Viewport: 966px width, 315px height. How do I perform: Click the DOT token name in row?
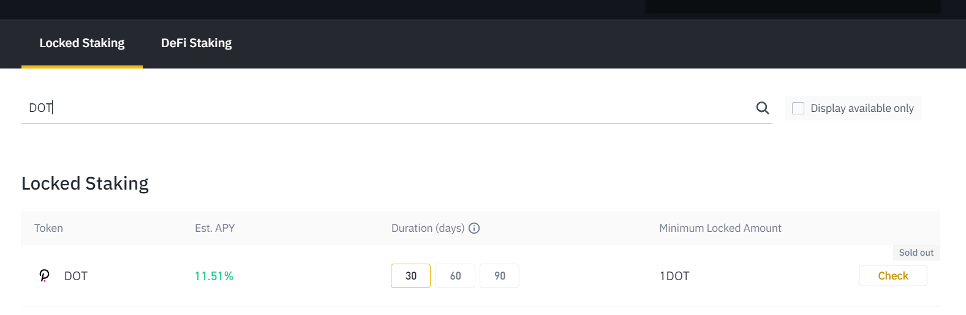pos(76,276)
